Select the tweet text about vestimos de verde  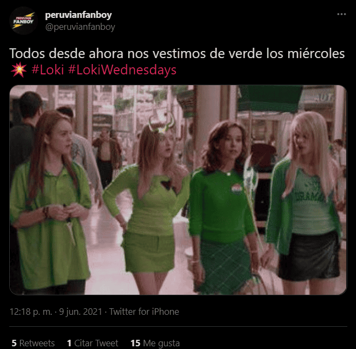[177, 54]
